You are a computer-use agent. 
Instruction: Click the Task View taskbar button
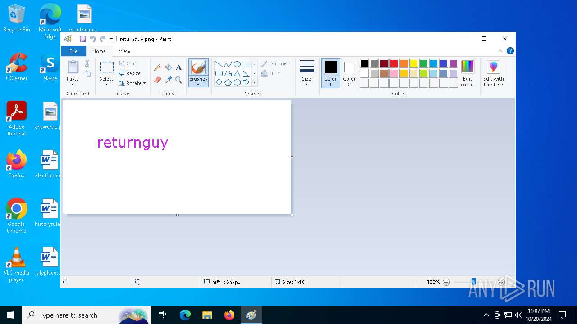click(162, 315)
